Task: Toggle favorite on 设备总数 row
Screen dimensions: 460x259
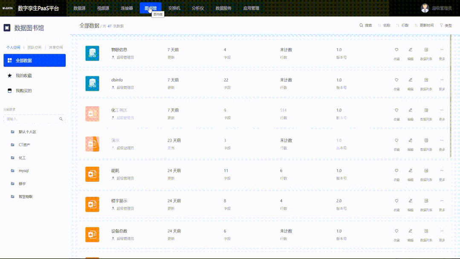Action: [x=396, y=231]
